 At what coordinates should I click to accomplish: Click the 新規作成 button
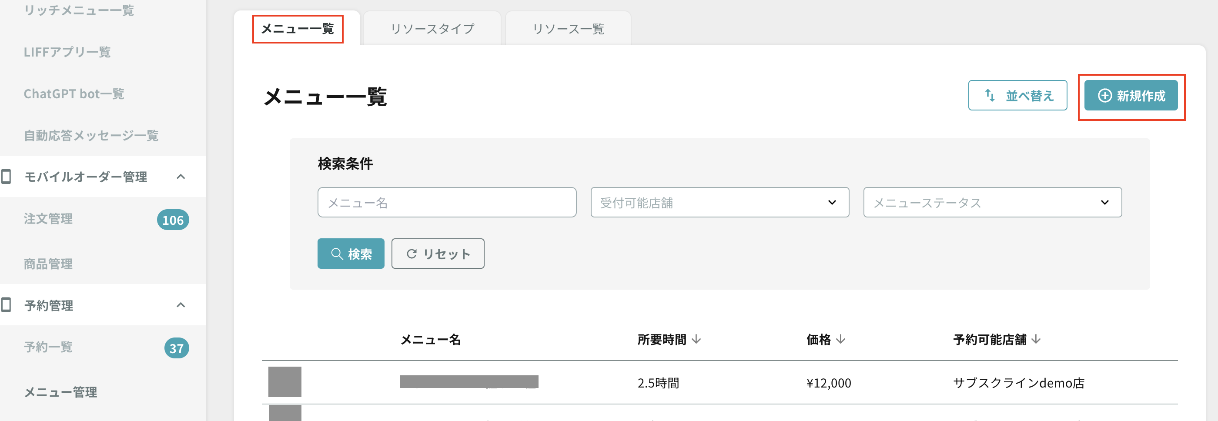pos(1131,95)
